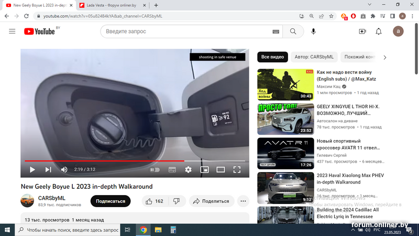Start voice search with microphone
Screen dimensions: 419x236
point(313,31)
